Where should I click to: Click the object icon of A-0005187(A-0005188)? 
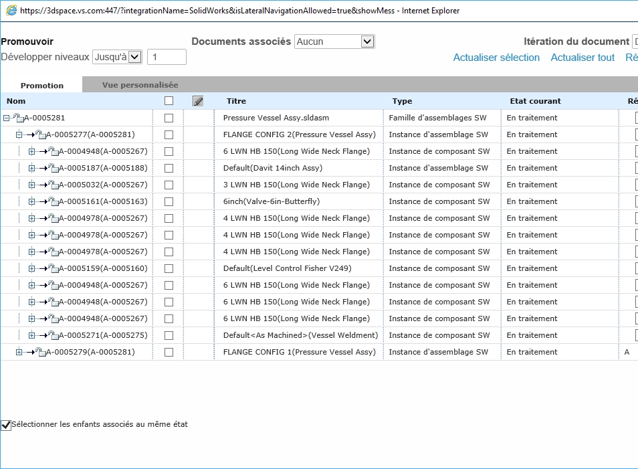[x=54, y=168]
